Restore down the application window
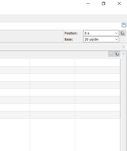Screen dimensions: 127x151 [x=104, y=3]
